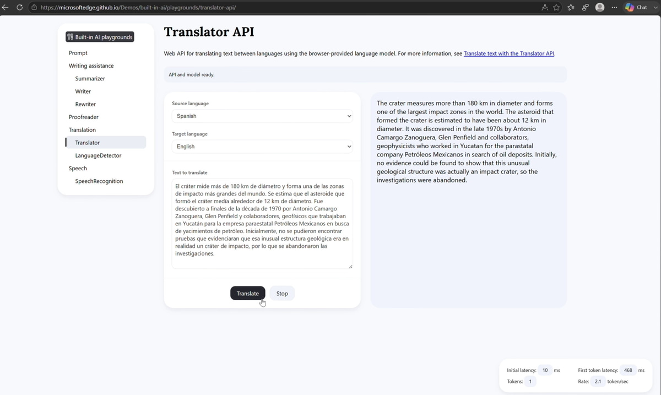661x395 pixels.
Task: Click the translated English output text
Action: click(x=467, y=142)
